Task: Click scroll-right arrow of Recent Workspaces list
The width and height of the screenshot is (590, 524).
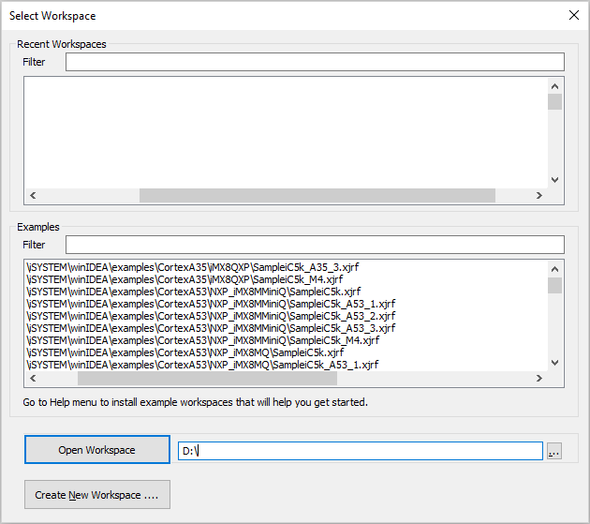Action: (x=538, y=196)
